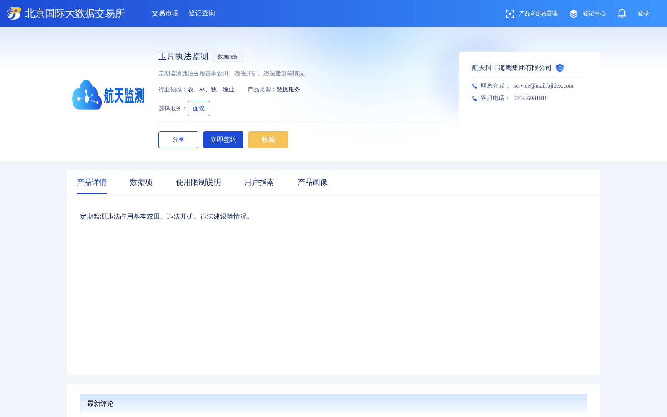
Task: Click the 航天监测 product logo image
Action: click(x=108, y=95)
